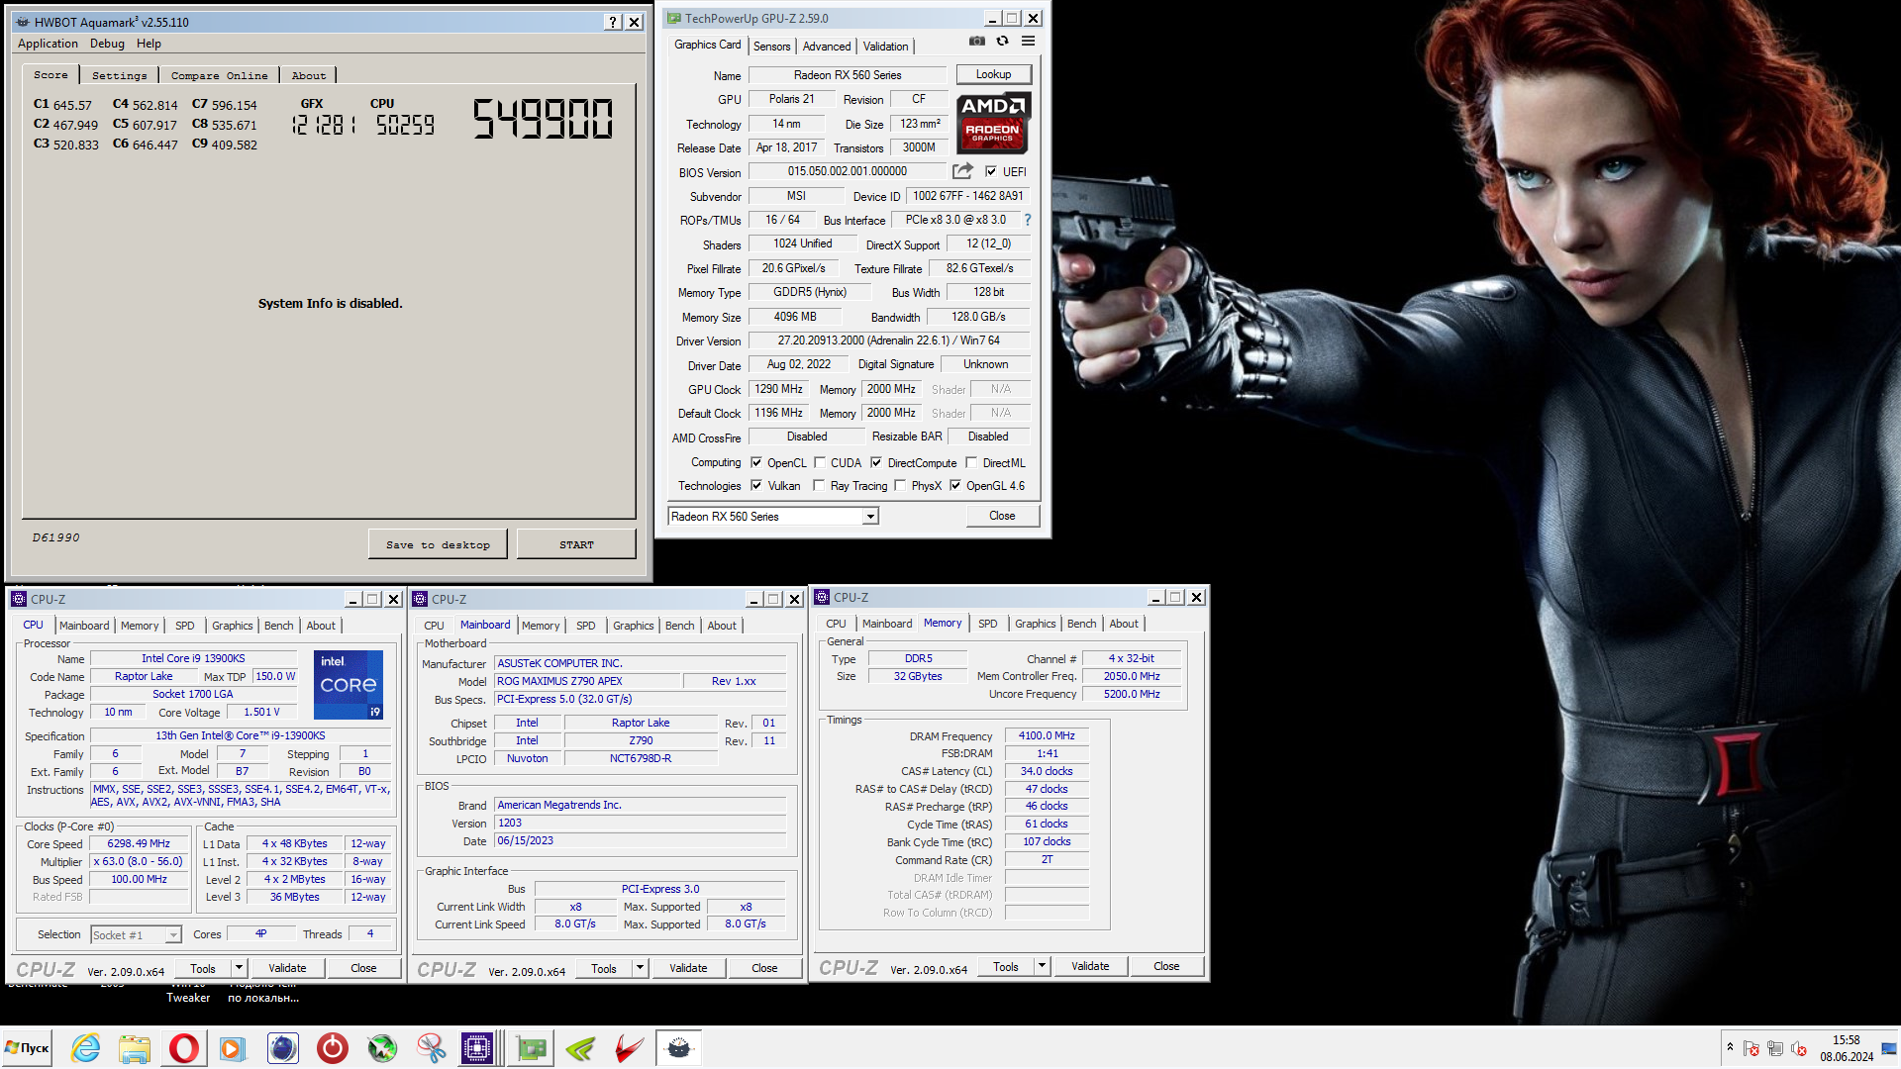Click the Intel Core i9 logo

(x=349, y=685)
